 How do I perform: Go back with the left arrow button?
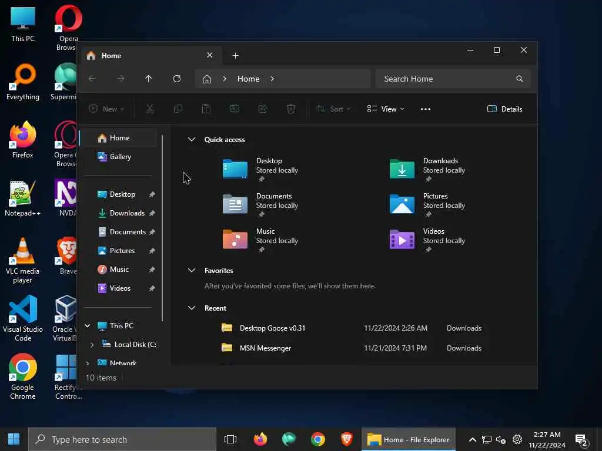click(92, 79)
